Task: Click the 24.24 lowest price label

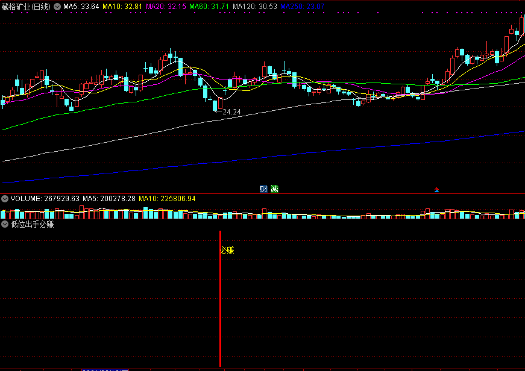Action: point(231,112)
